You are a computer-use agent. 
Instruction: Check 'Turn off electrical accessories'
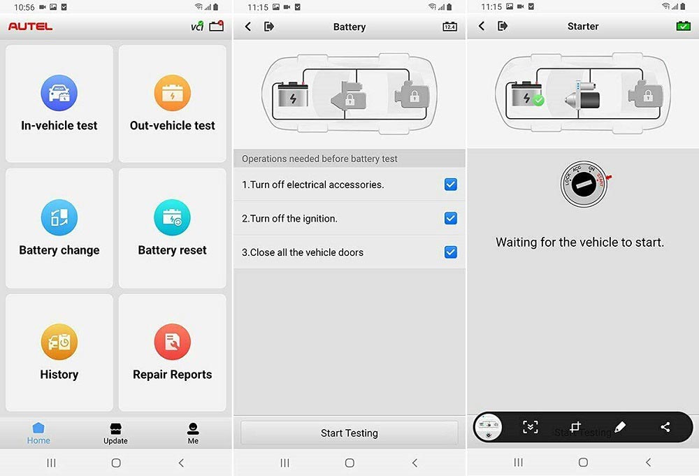450,185
